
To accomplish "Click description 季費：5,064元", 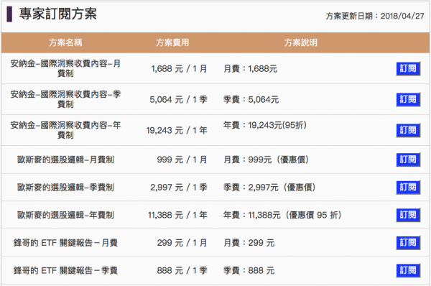I will (251, 99).
